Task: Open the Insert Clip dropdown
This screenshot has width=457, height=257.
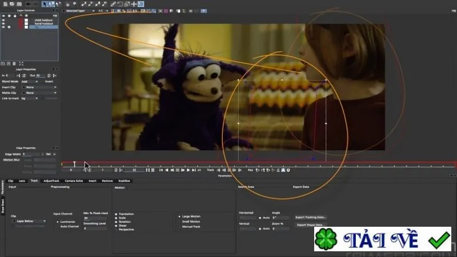Action: point(39,87)
